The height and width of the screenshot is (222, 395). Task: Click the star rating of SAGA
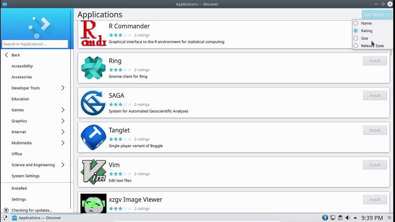pyautogui.click(x=120, y=105)
